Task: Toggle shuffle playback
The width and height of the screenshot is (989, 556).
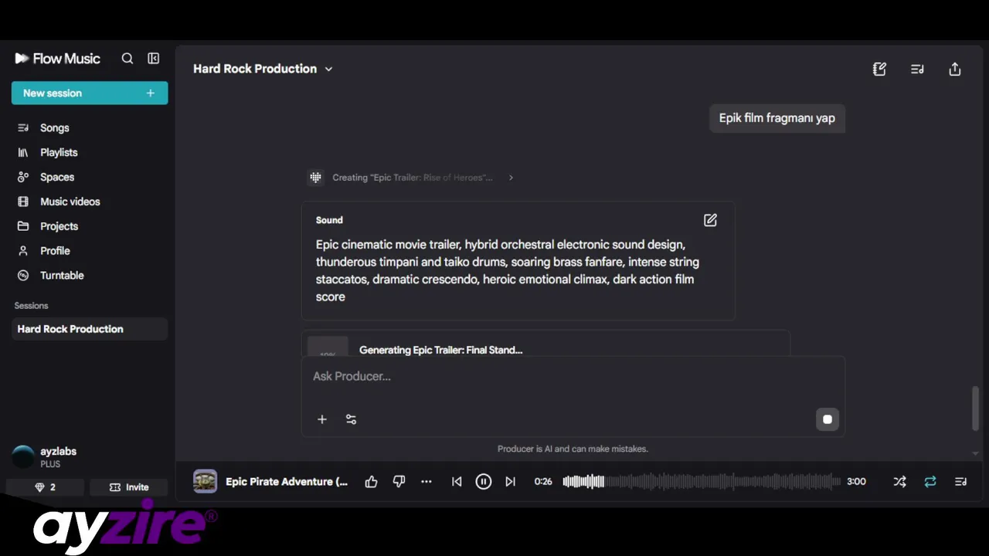Action: click(x=900, y=482)
